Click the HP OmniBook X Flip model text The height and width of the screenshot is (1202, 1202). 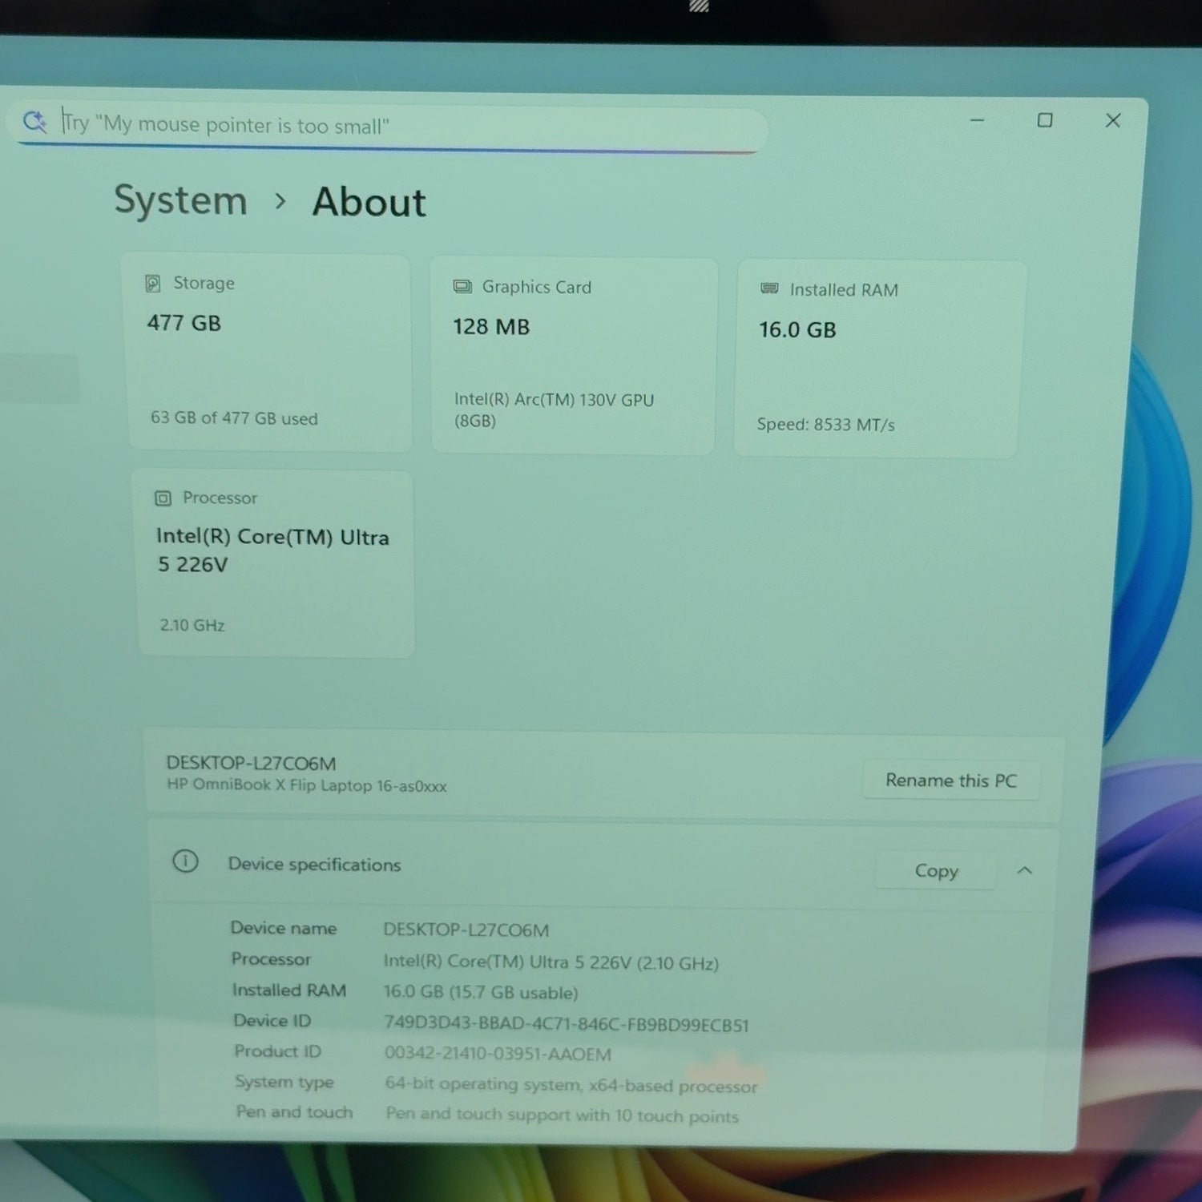tap(307, 785)
